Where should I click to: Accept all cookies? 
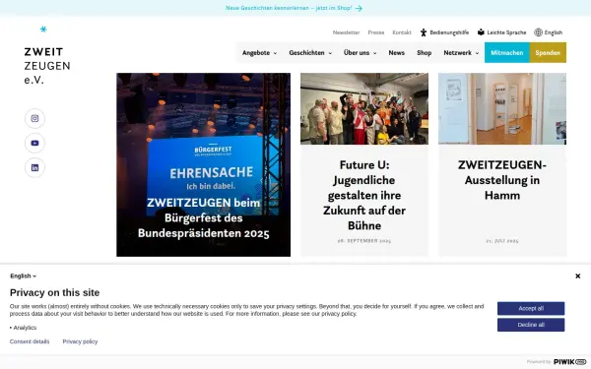[531, 308]
